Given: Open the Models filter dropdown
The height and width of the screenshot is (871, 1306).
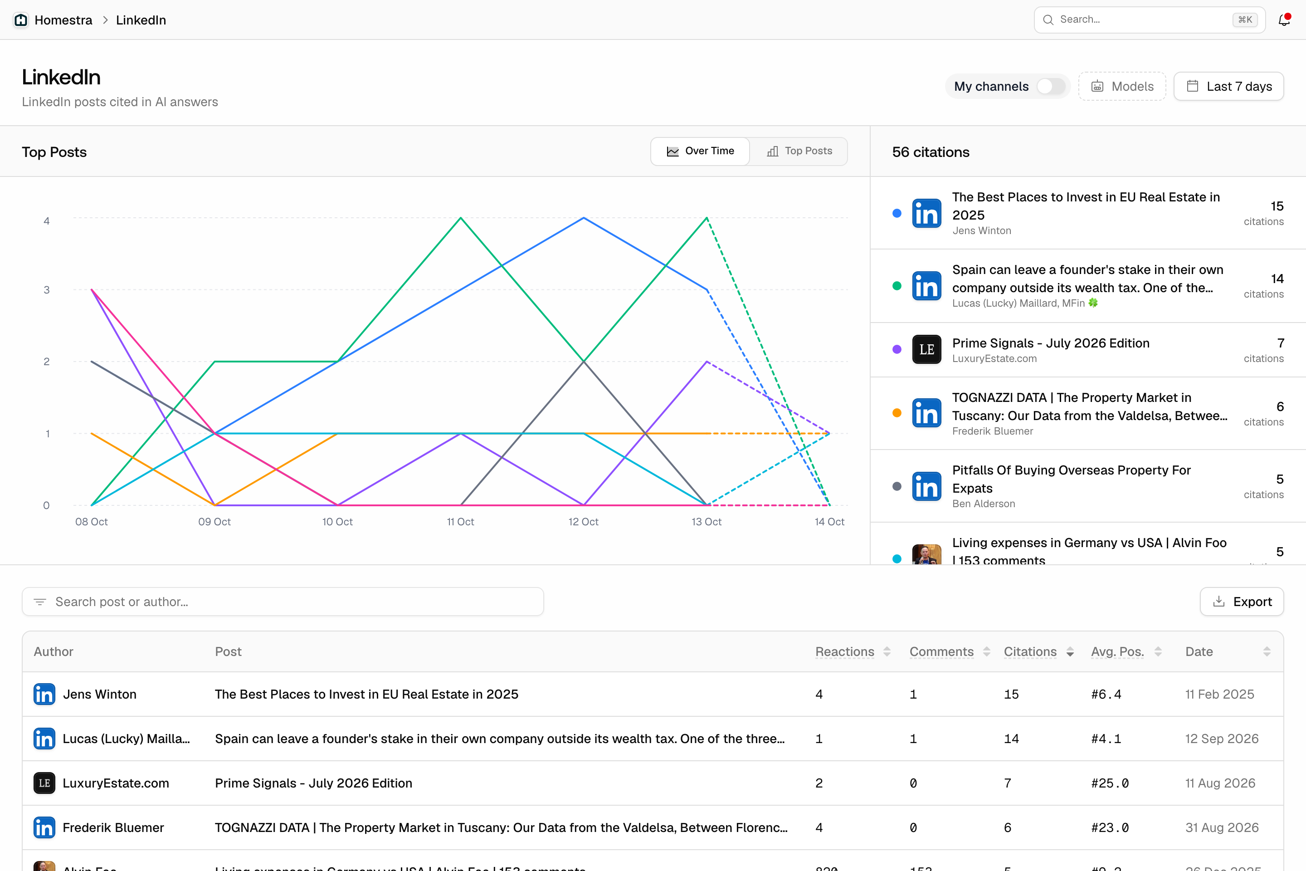Looking at the screenshot, I should pyautogui.click(x=1122, y=86).
